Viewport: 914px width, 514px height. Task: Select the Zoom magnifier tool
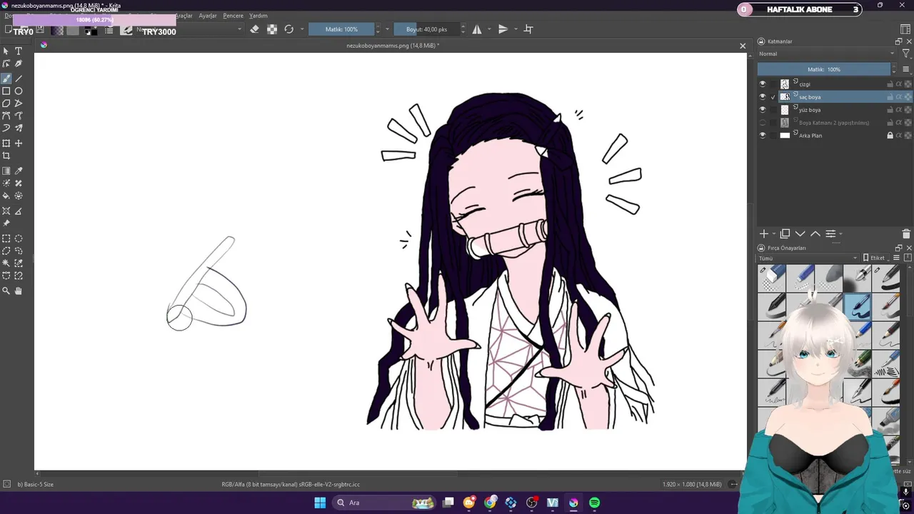coord(6,291)
